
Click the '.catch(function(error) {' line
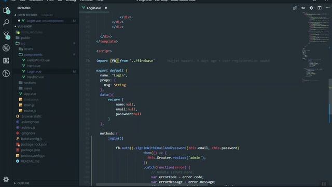tap(167, 167)
